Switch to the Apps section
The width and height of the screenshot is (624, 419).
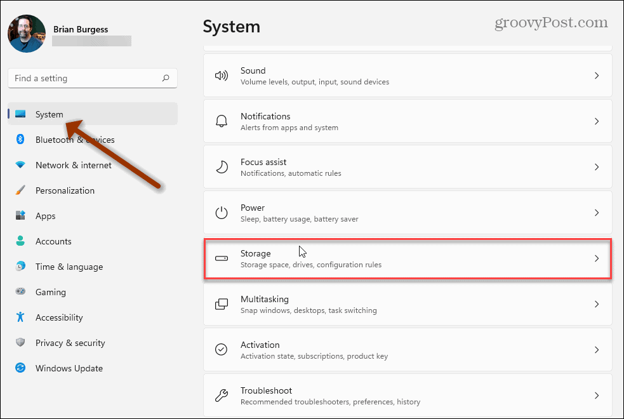tap(45, 216)
